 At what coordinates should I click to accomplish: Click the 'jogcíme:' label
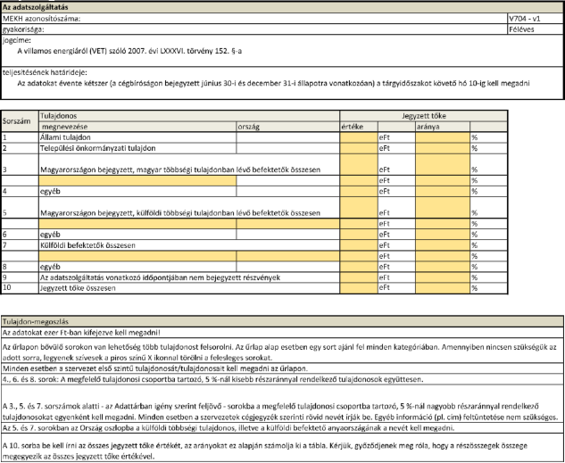click(17, 40)
